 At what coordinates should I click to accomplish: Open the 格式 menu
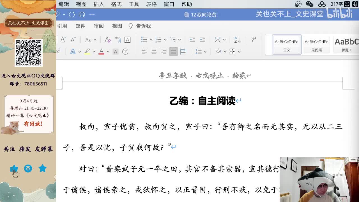(116, 4)
